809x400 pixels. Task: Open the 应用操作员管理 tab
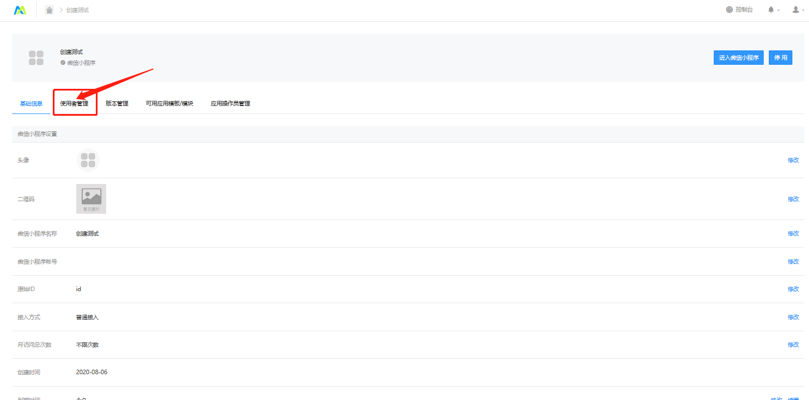230,104
